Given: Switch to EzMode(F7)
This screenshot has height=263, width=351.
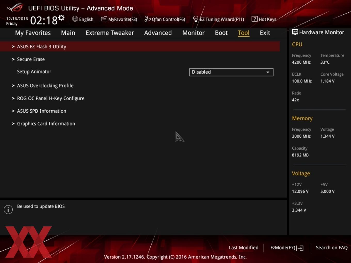Looking at the screenshot, I should coord(283,248).
